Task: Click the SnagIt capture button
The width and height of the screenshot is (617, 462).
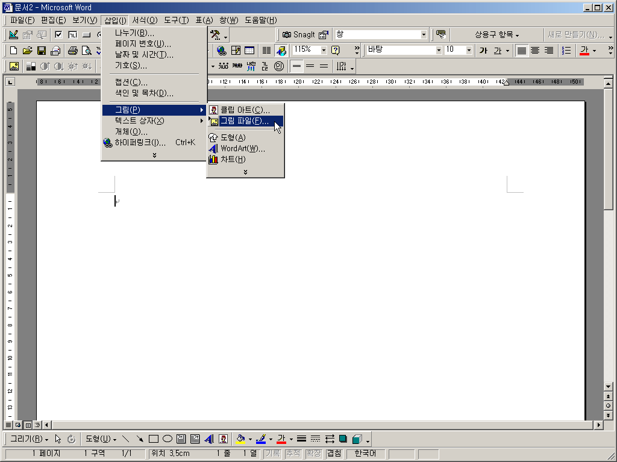Action: click(299, 35)
